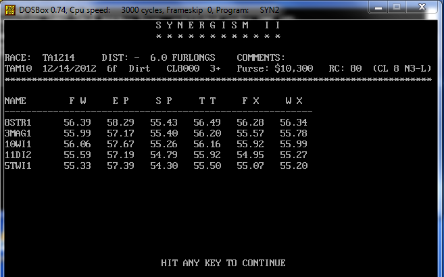Click 10WI1's E P value 57.67
The width and height of the screenshot is (444, 277).
(120, 144)
